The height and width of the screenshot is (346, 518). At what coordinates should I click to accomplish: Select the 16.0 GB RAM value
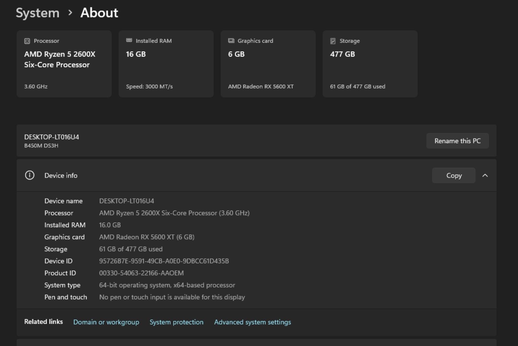coord(110,225)
